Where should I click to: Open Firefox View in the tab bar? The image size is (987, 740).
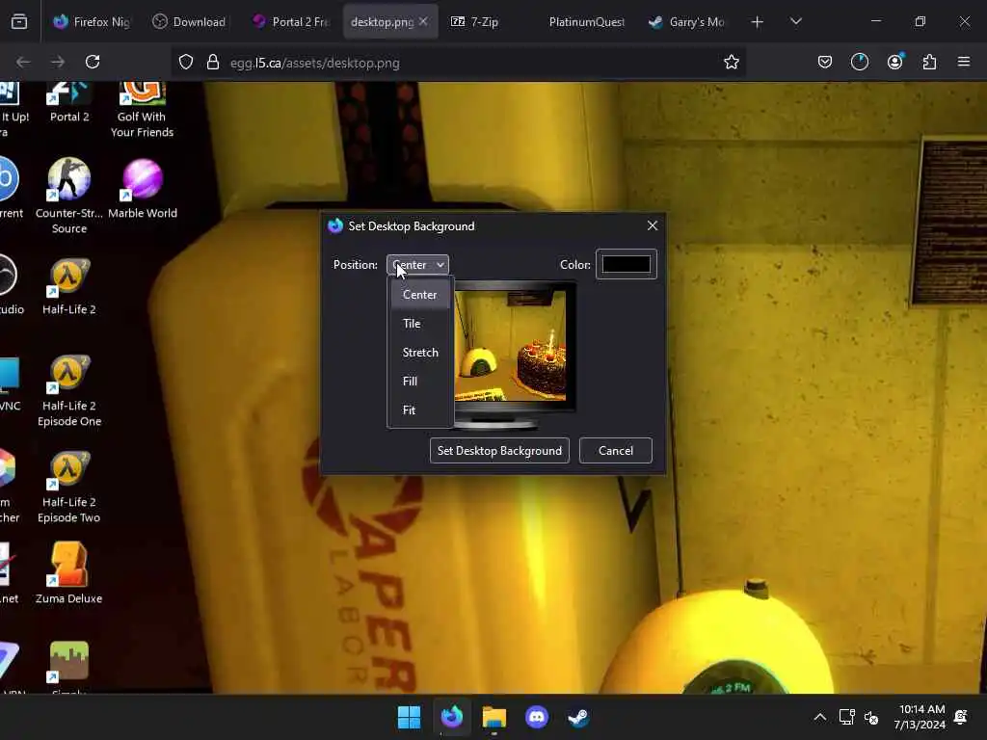pos(19,22)
